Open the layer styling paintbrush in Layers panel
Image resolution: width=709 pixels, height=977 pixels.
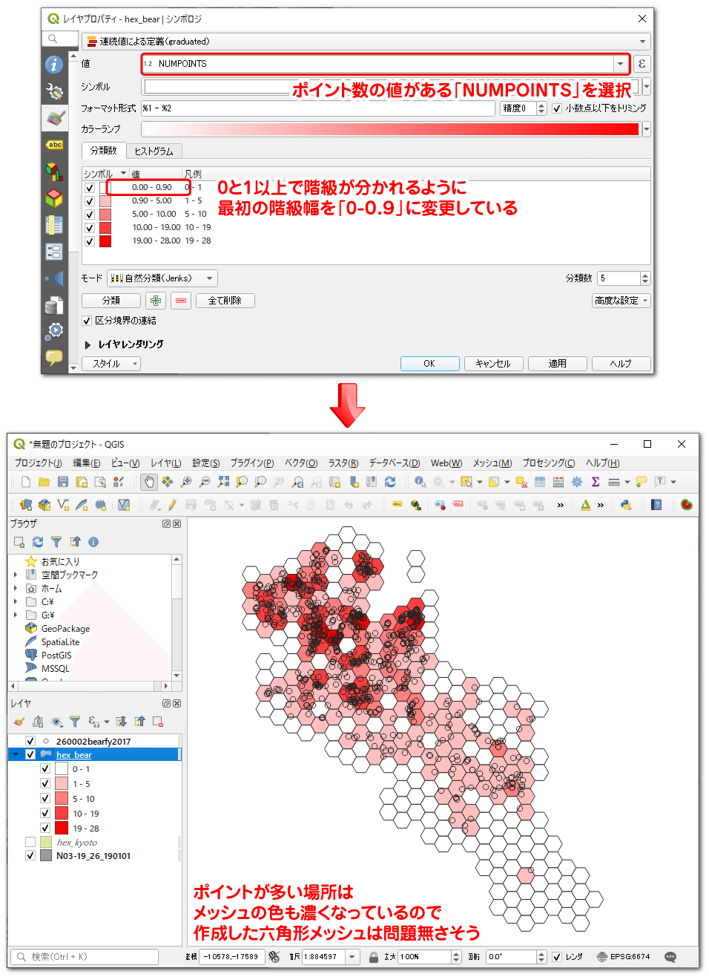click(19, 722)
